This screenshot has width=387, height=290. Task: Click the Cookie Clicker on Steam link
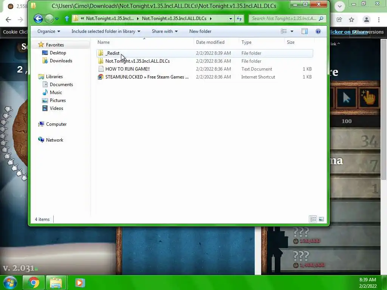[349, 32]
